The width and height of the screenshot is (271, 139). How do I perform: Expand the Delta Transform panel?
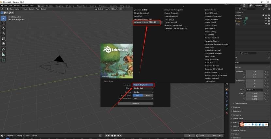241,104
